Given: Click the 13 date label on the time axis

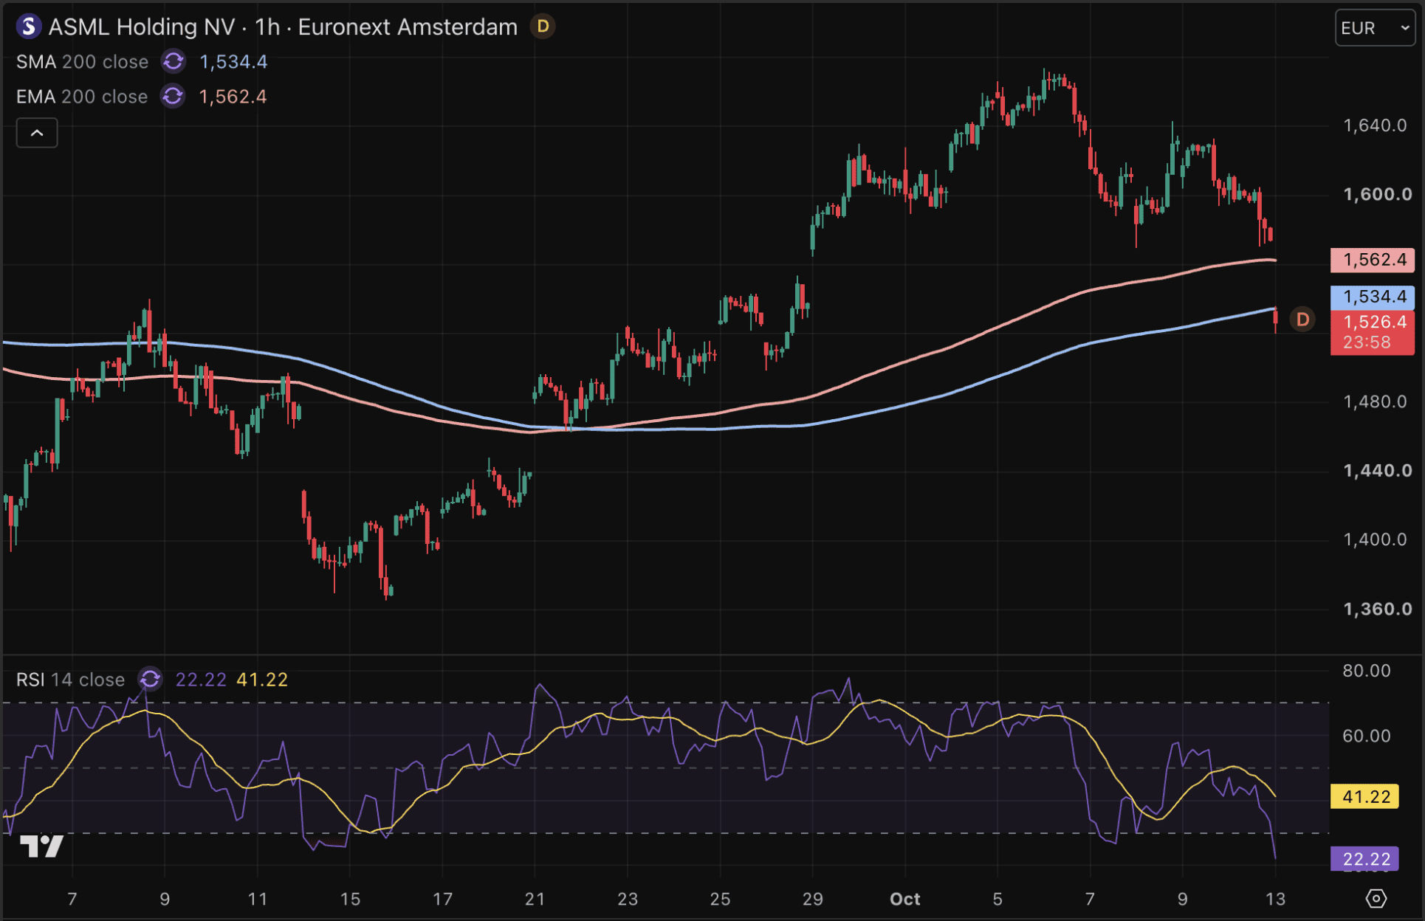Looking at the screenshot, I should pos(1275,899).
